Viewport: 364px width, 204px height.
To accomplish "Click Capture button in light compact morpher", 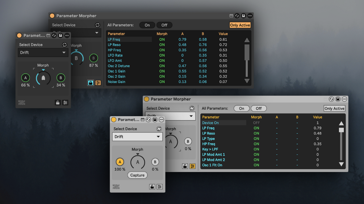I will 137,175.
